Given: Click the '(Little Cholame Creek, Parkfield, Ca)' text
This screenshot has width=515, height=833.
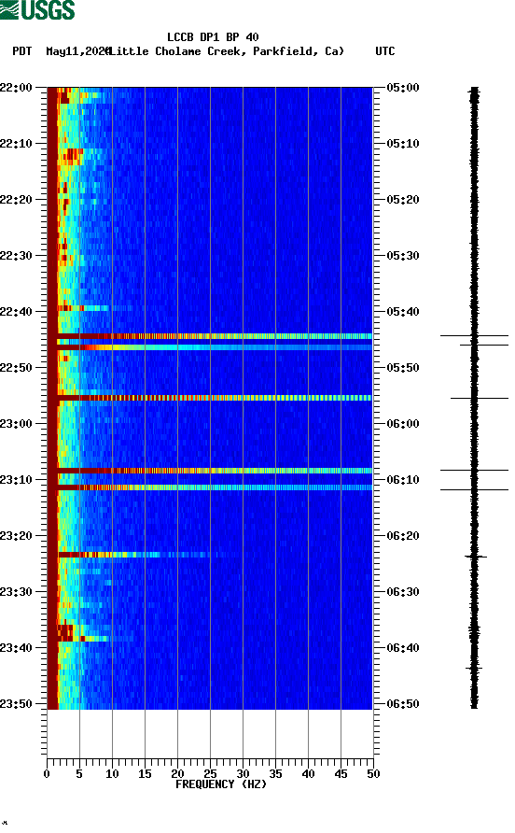Looking at the screenshot, I should click(226, 51).
